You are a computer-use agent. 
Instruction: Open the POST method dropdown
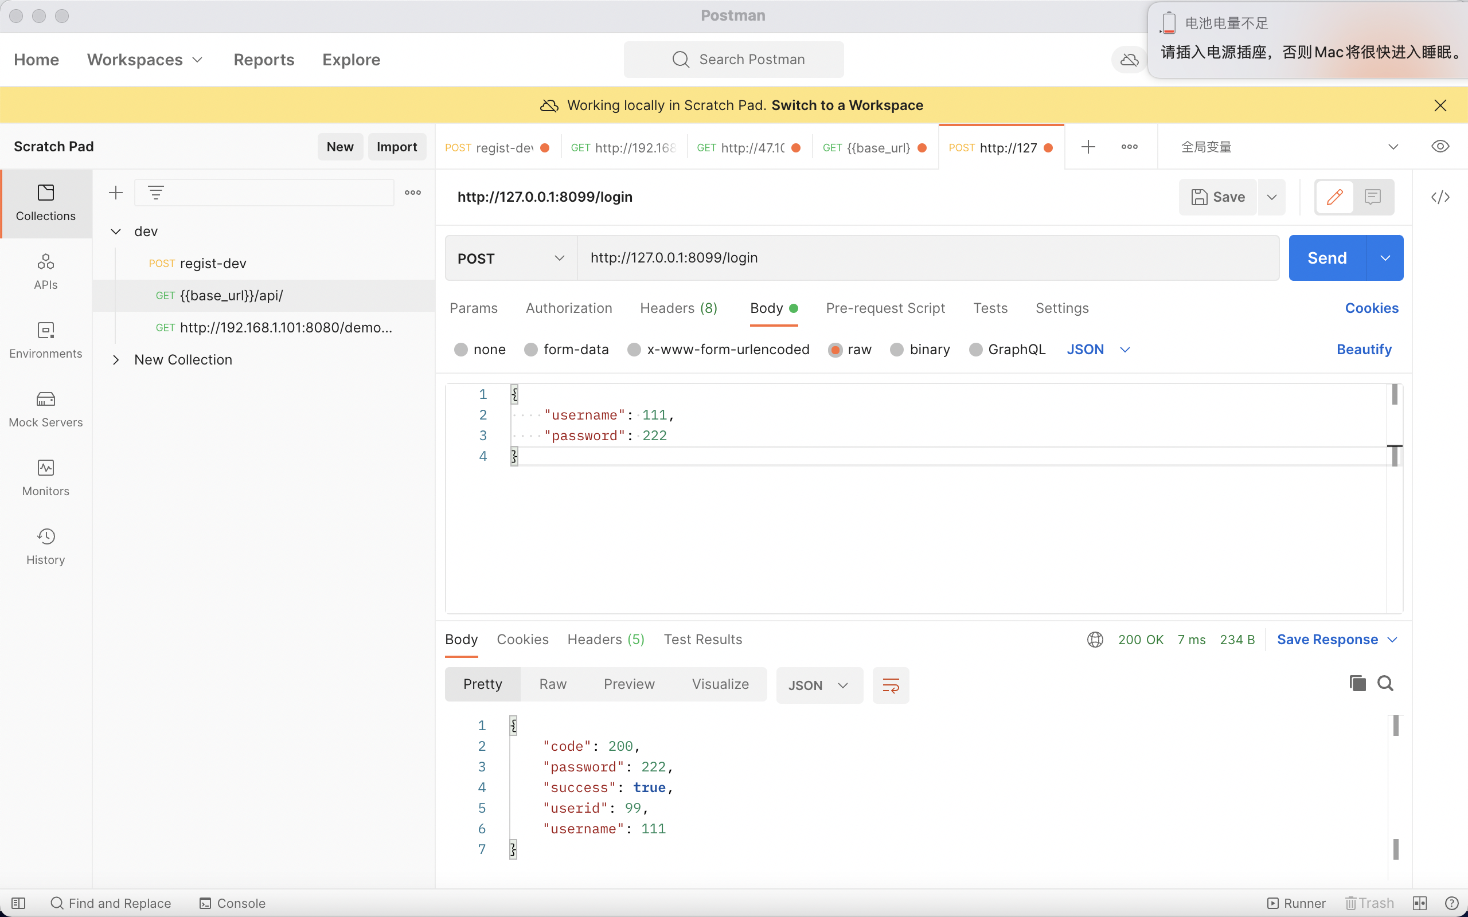click(x=512, y=258)
